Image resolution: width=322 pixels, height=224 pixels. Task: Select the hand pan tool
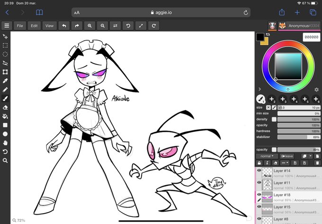coord(5,143)
